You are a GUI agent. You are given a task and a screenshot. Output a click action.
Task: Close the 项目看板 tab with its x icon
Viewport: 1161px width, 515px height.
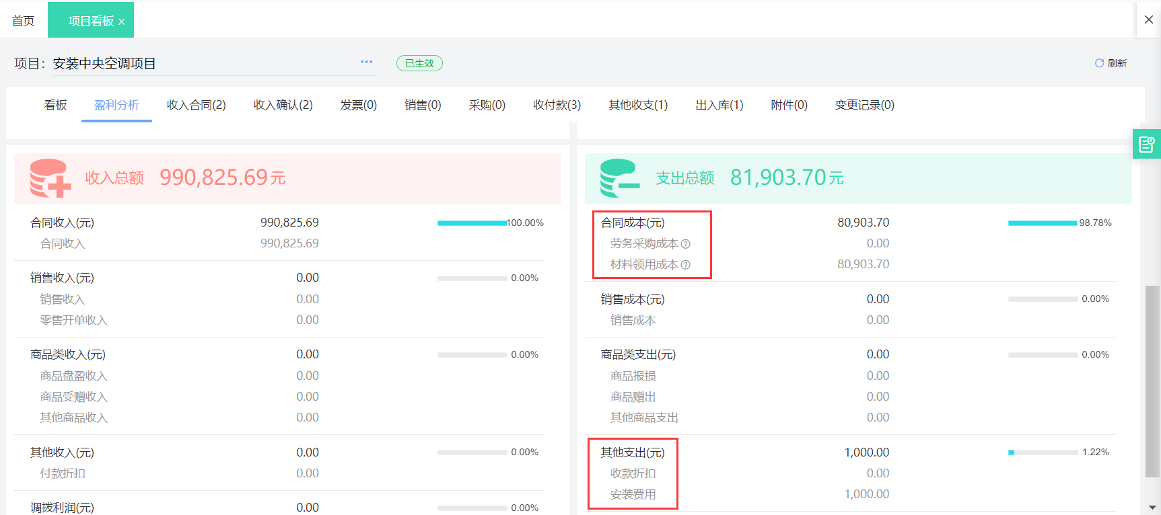click(122, 22)
